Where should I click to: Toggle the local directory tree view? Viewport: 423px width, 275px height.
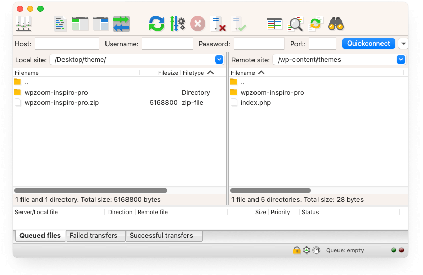tap(80, 24)
